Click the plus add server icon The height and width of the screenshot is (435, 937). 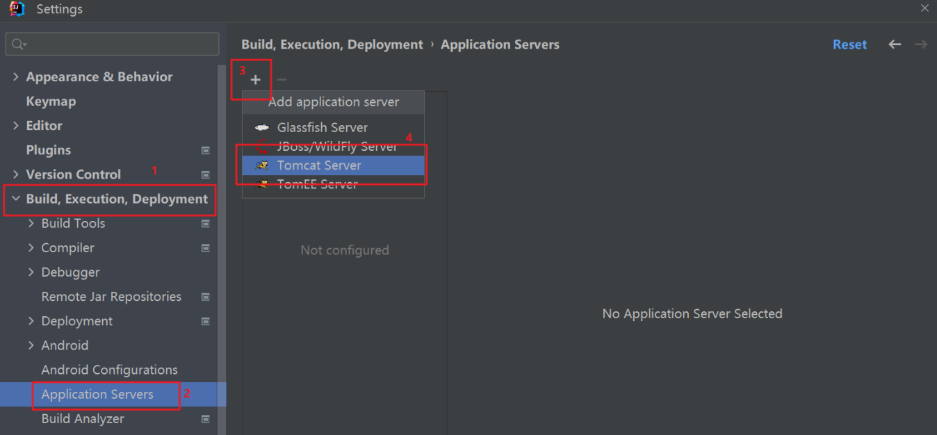256,80
